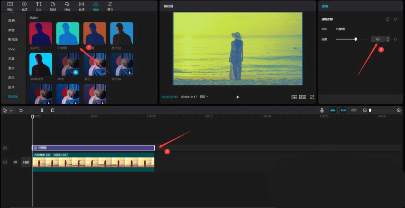This screenshot has height=208, width=405.
Task: Click the 强度 strength slider handle
Action: (x=355, y=39)
